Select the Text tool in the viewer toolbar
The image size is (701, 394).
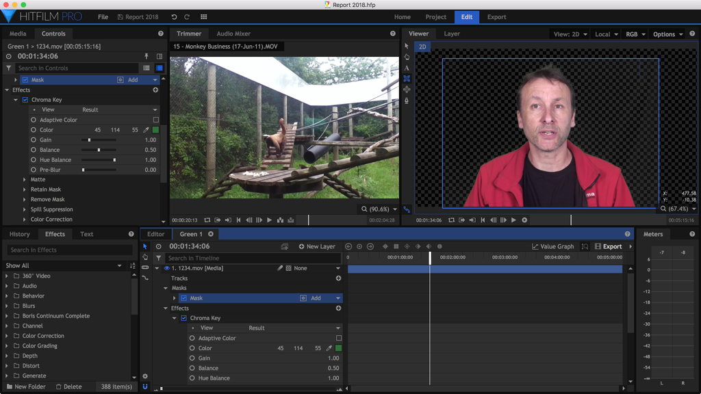pos(407,68)
